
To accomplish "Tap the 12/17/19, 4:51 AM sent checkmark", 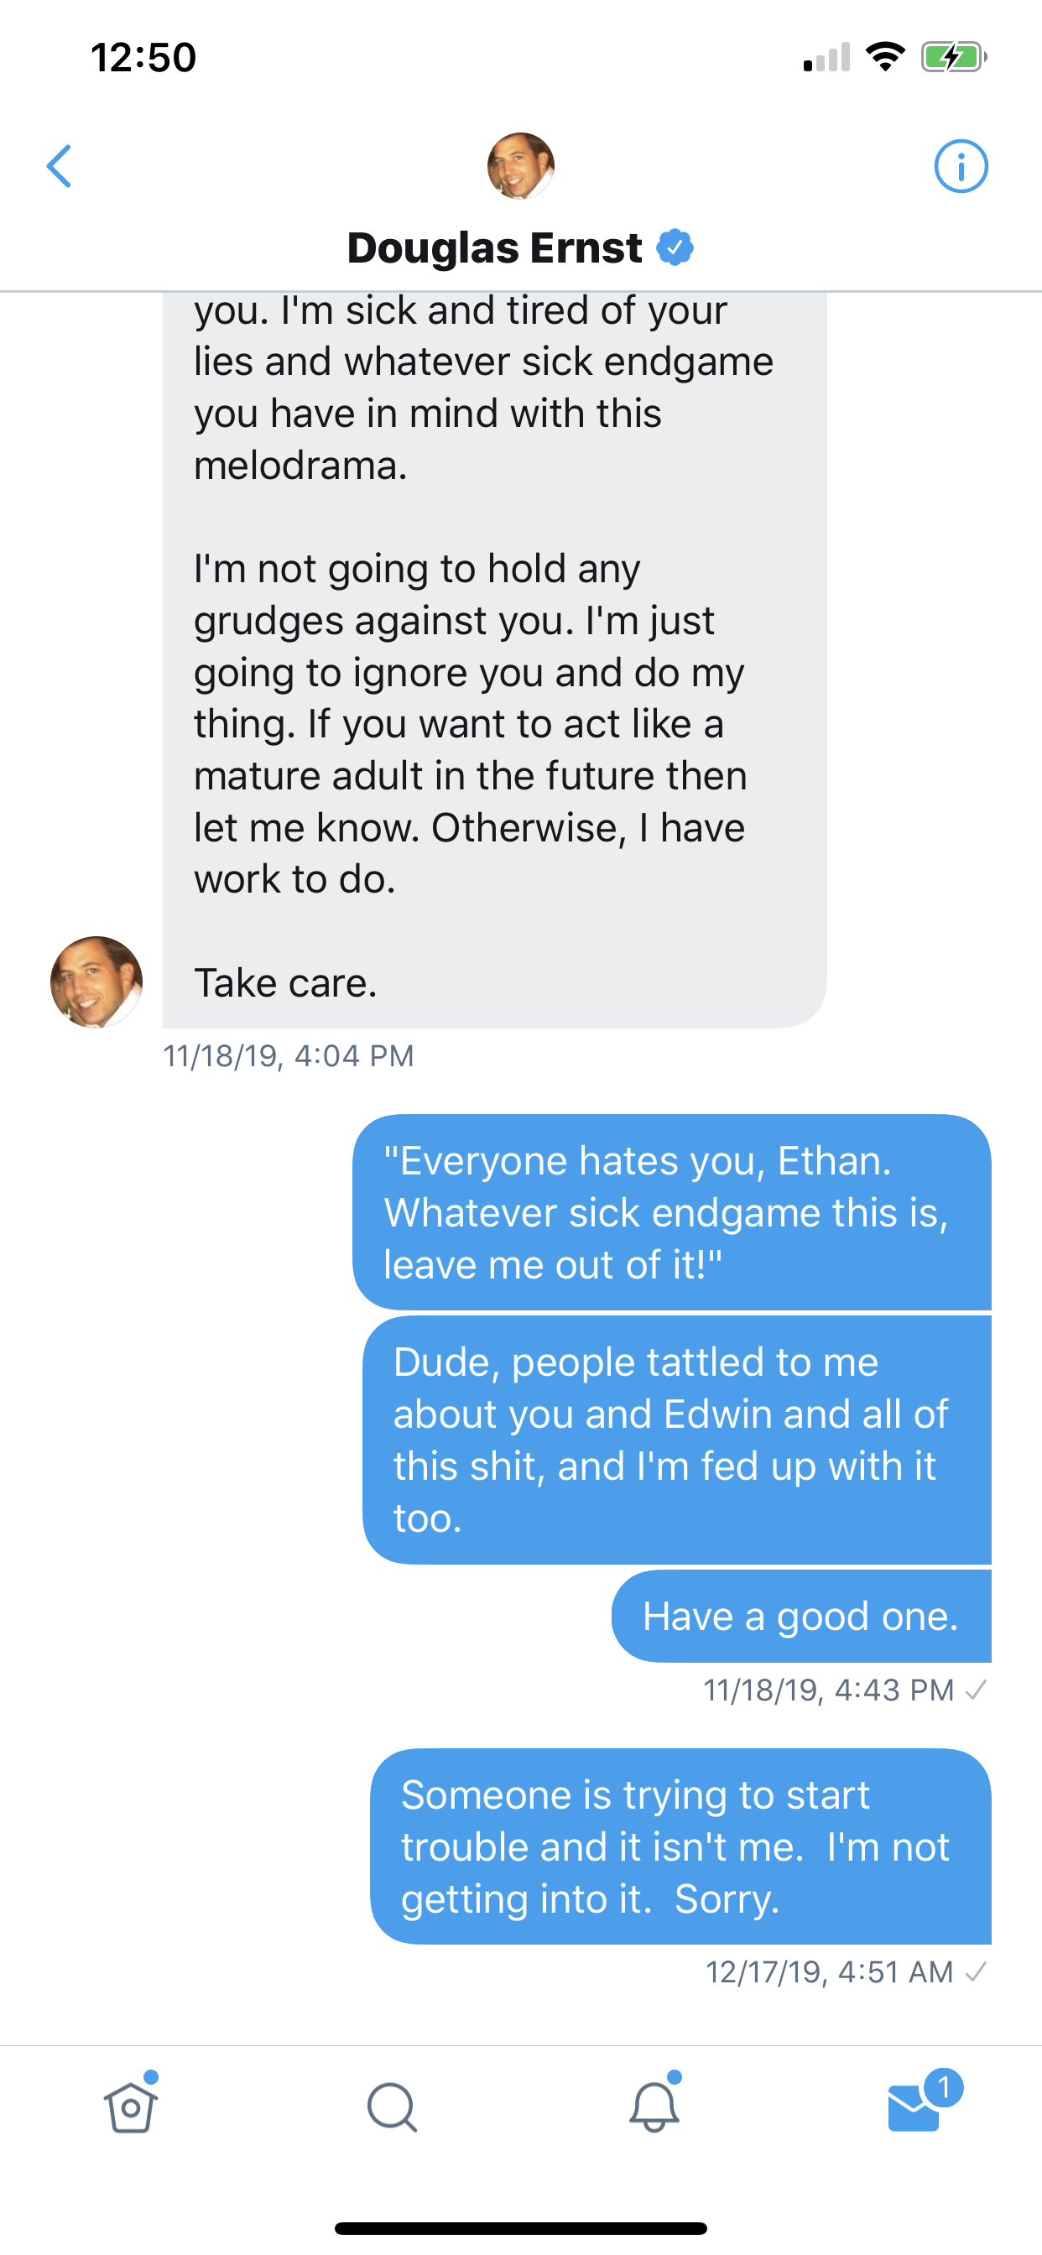I will coord(976,1972).
